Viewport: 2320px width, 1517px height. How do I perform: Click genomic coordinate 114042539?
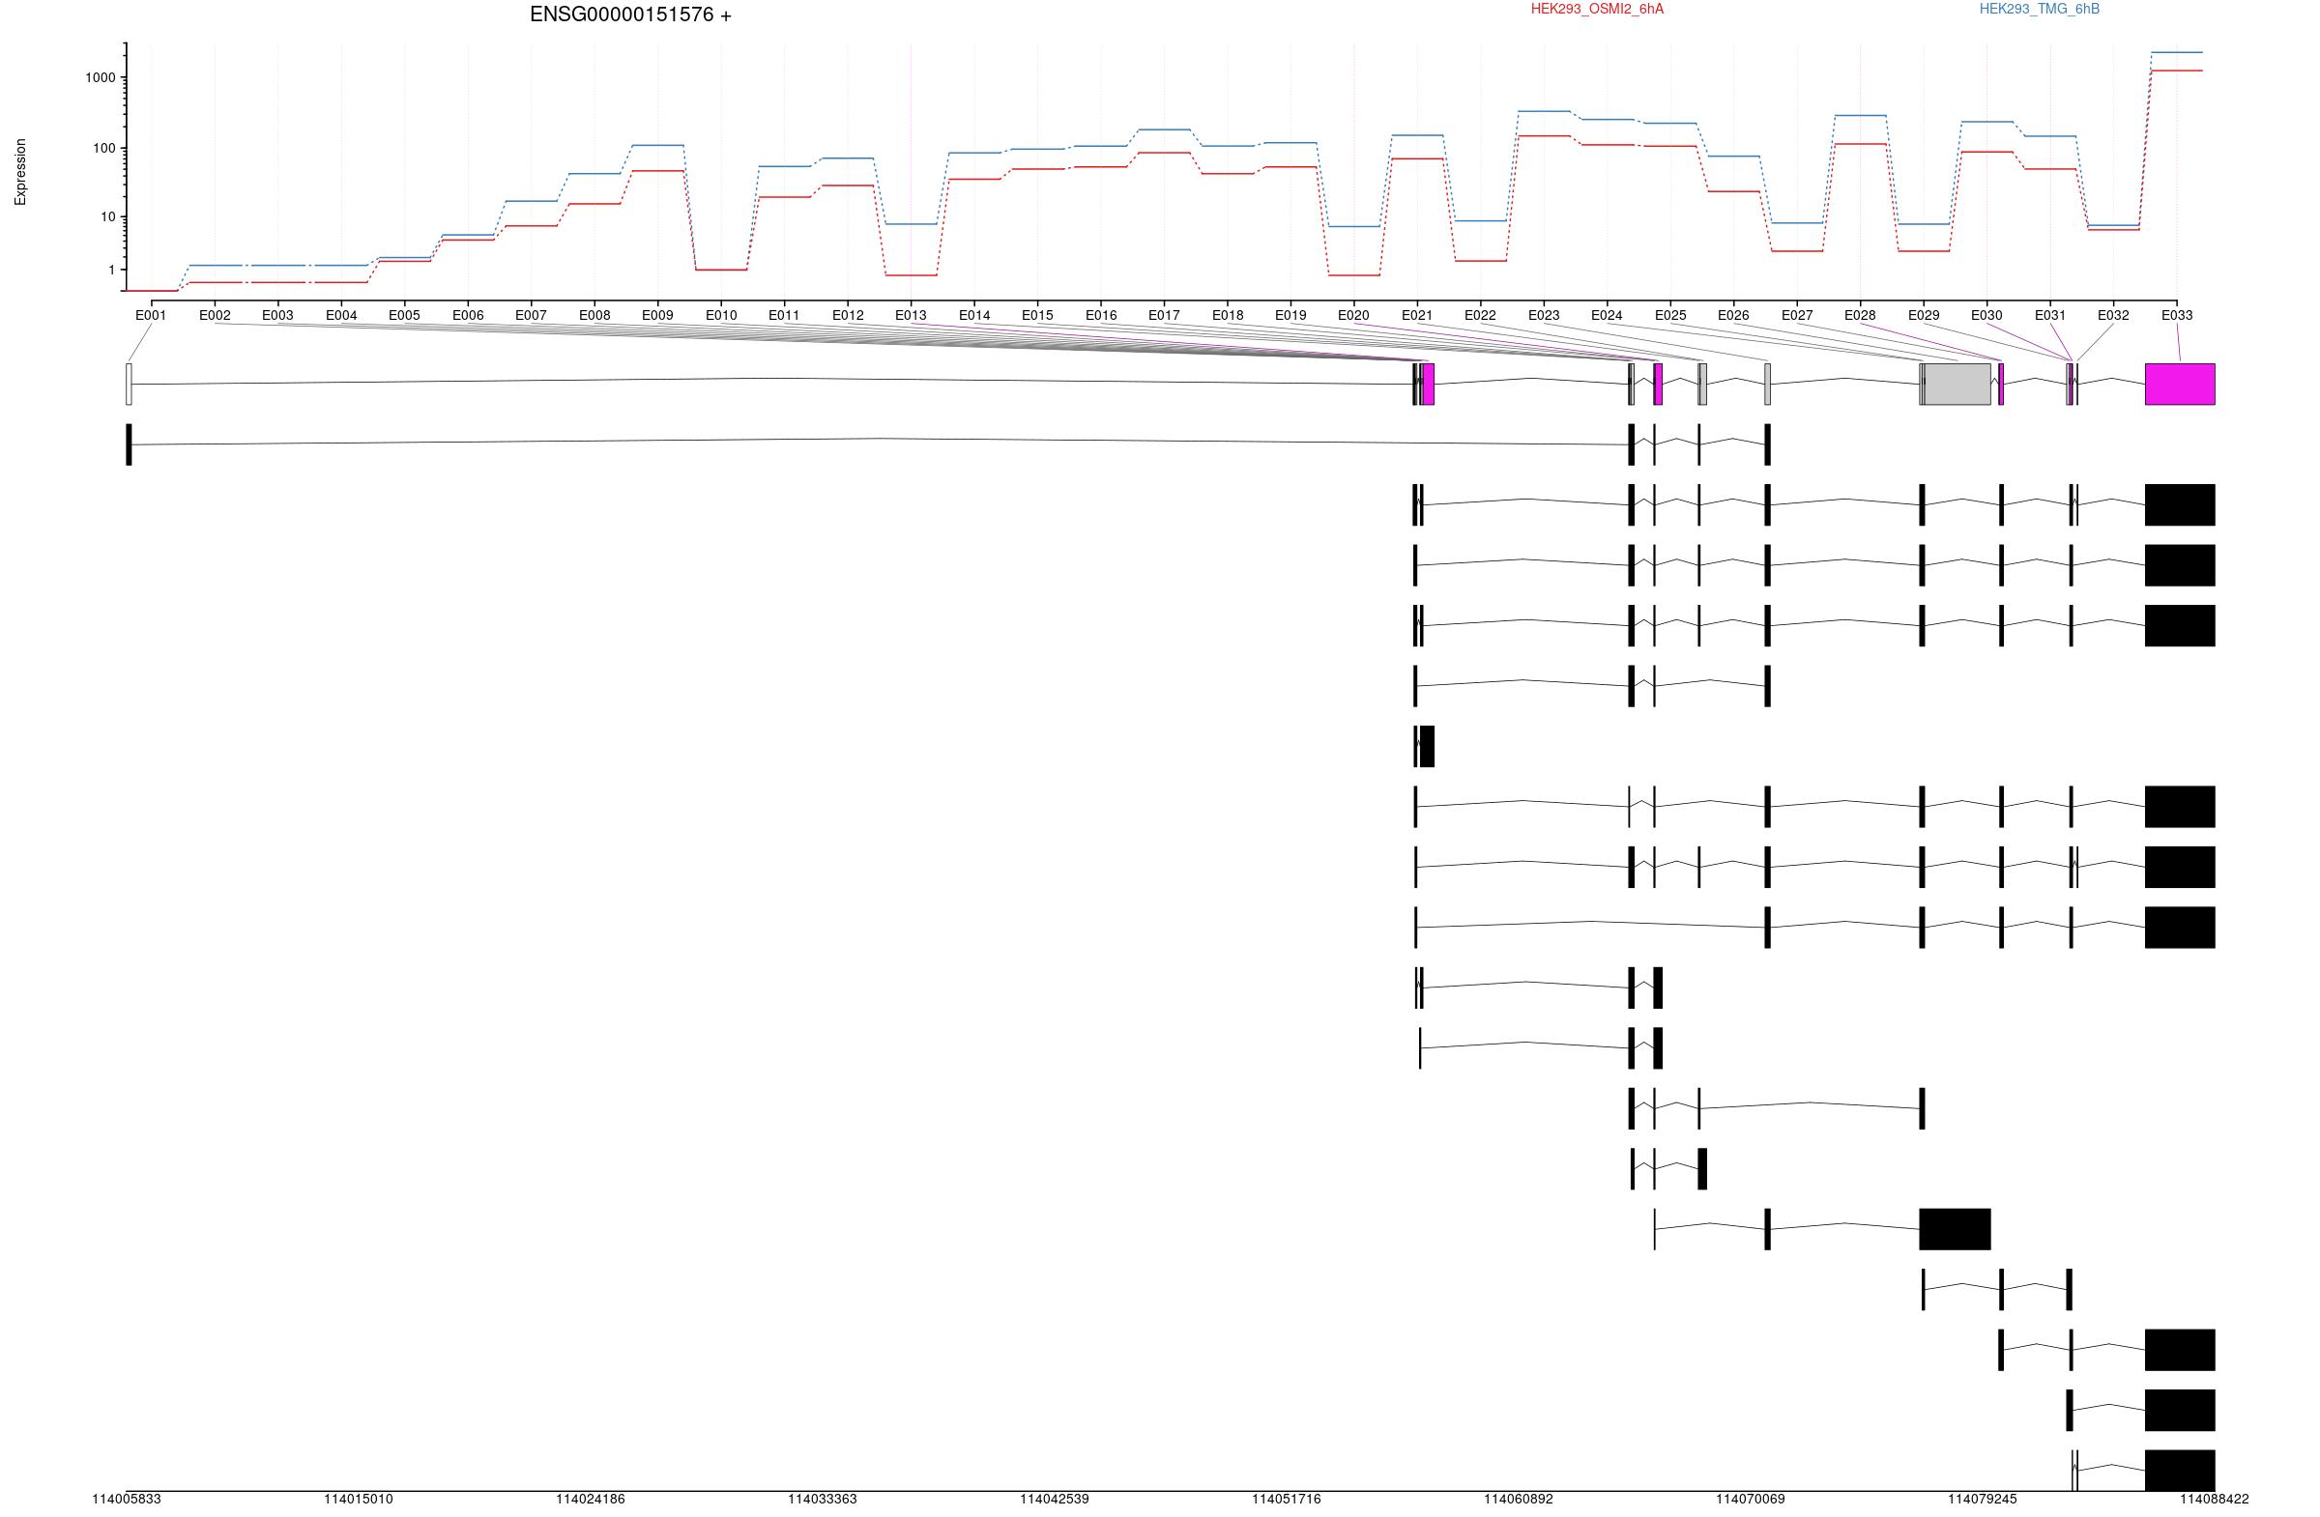(1055, 1499)
